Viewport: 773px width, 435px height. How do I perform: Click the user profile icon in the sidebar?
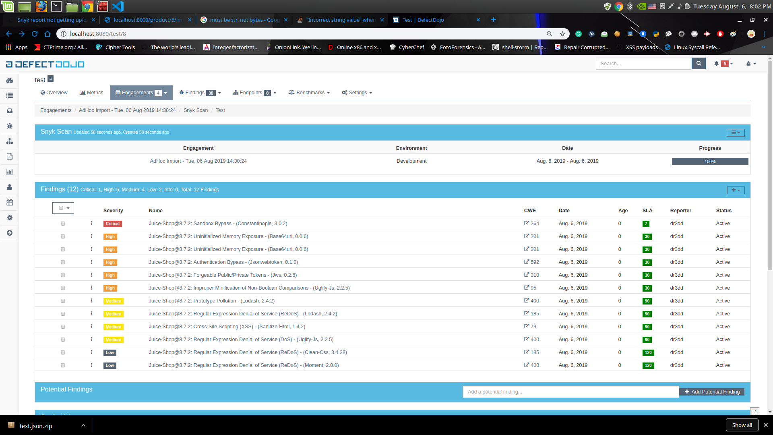pos(9,187)
